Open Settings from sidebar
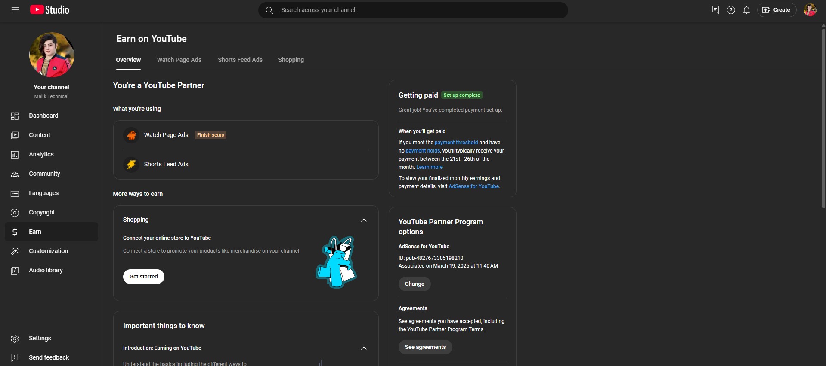The width and height of the screenshot is (826, 366). click(x=40, y=338)
